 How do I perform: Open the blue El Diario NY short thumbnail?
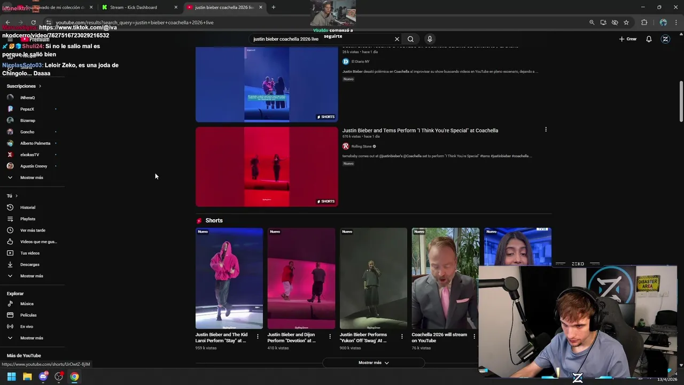pyautogui.click(x=267, y=84)
